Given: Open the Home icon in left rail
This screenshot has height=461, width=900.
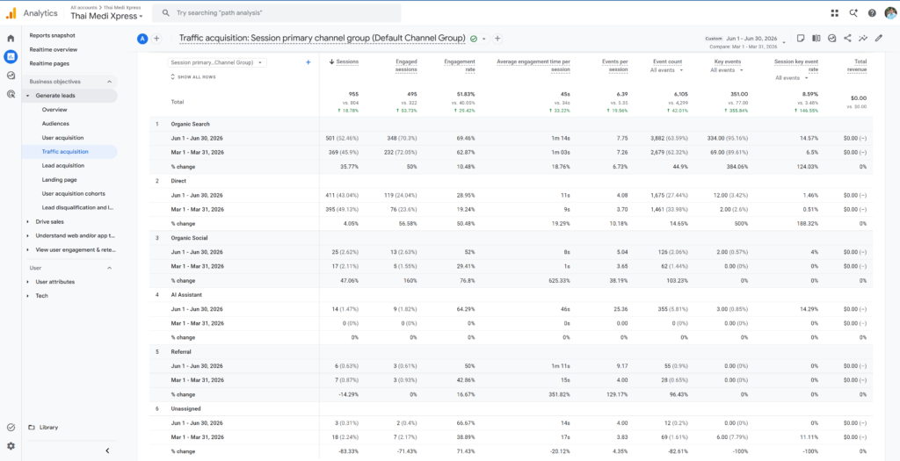Looking at the screenshot, I should [x=11, y=39].
